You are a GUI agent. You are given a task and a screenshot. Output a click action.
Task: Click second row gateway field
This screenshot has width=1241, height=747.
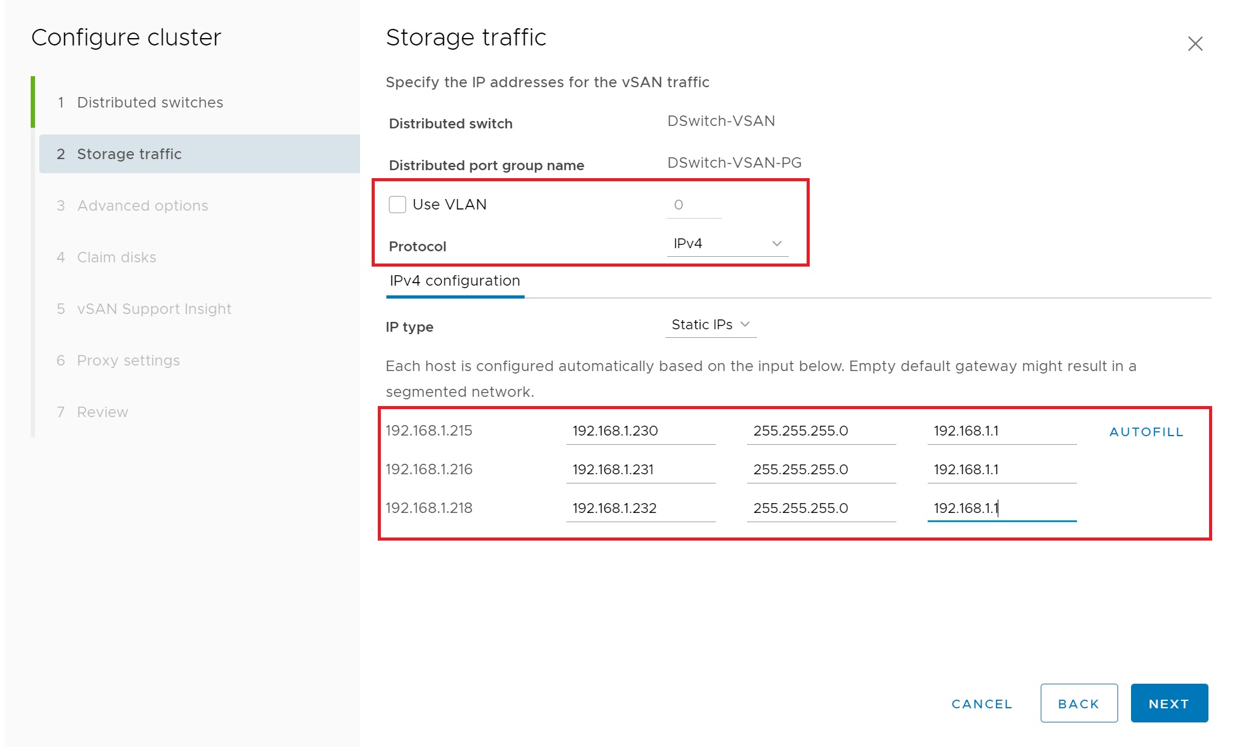[x=1001, y=470]
